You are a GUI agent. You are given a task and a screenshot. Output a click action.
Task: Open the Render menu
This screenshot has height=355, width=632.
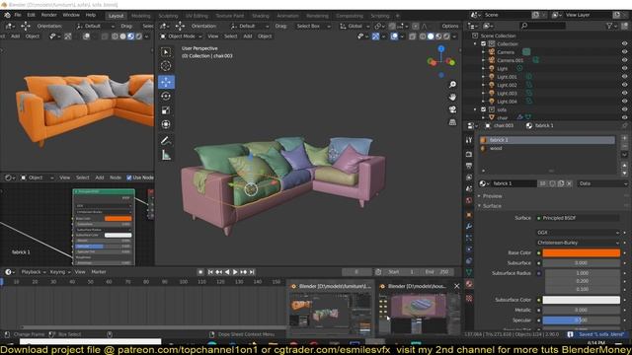click(x=49, y=15)
